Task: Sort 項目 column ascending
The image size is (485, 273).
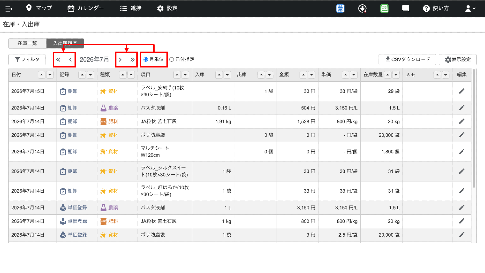Action: 177,75
